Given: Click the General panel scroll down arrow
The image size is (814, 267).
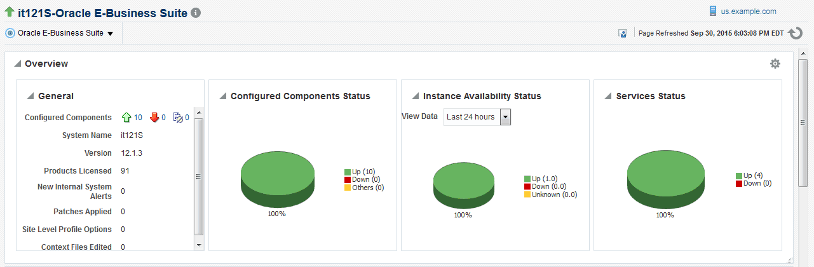Looking at the screenshot, I should [199, 244].
